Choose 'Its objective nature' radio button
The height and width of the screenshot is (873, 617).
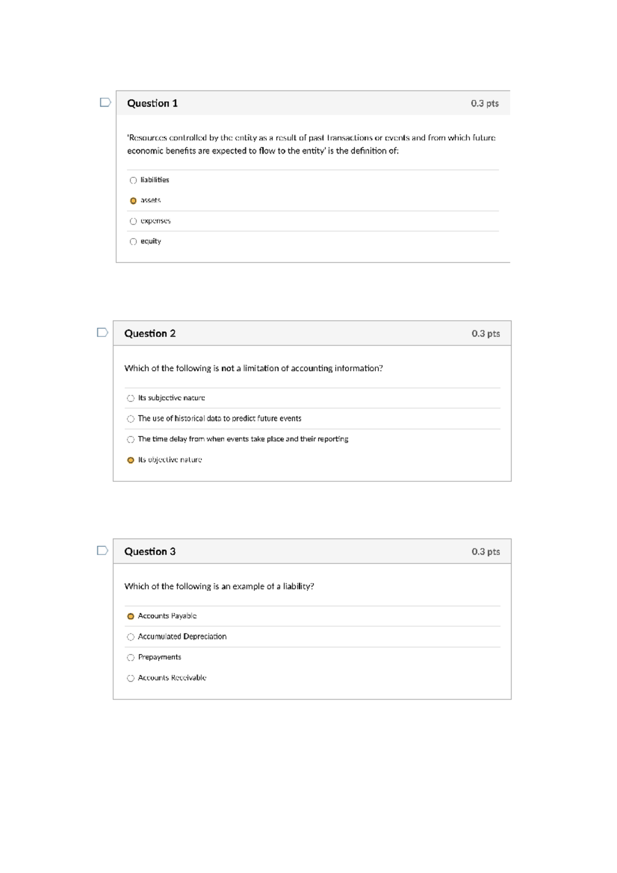click(131, 460)
